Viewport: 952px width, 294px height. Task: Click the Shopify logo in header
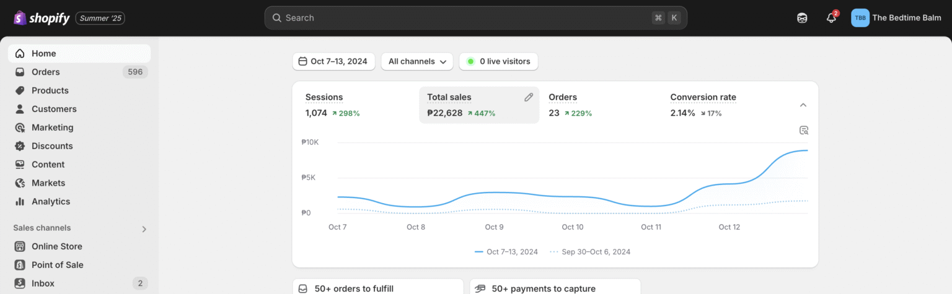coord(42,18)
